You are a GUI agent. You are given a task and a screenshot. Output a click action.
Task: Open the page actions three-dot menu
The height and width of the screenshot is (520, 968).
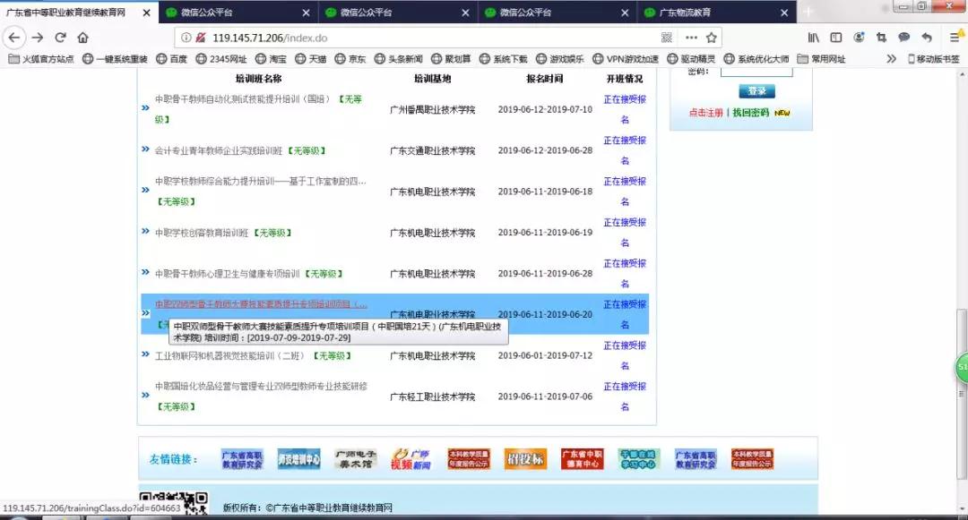(691, 38)
